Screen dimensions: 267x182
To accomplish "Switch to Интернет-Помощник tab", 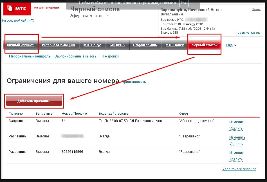I will [59, 45].
